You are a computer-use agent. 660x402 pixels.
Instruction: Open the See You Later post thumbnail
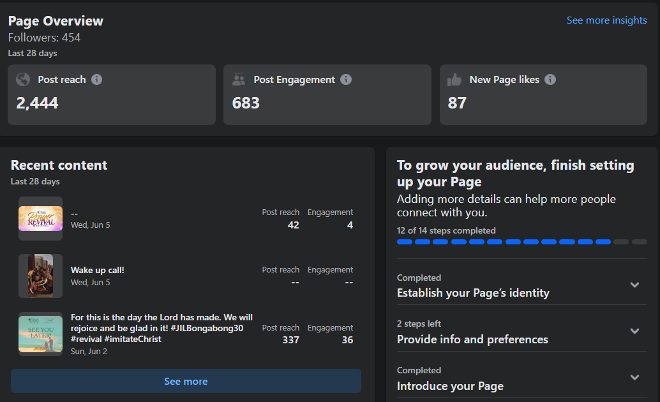coord(40,334)
